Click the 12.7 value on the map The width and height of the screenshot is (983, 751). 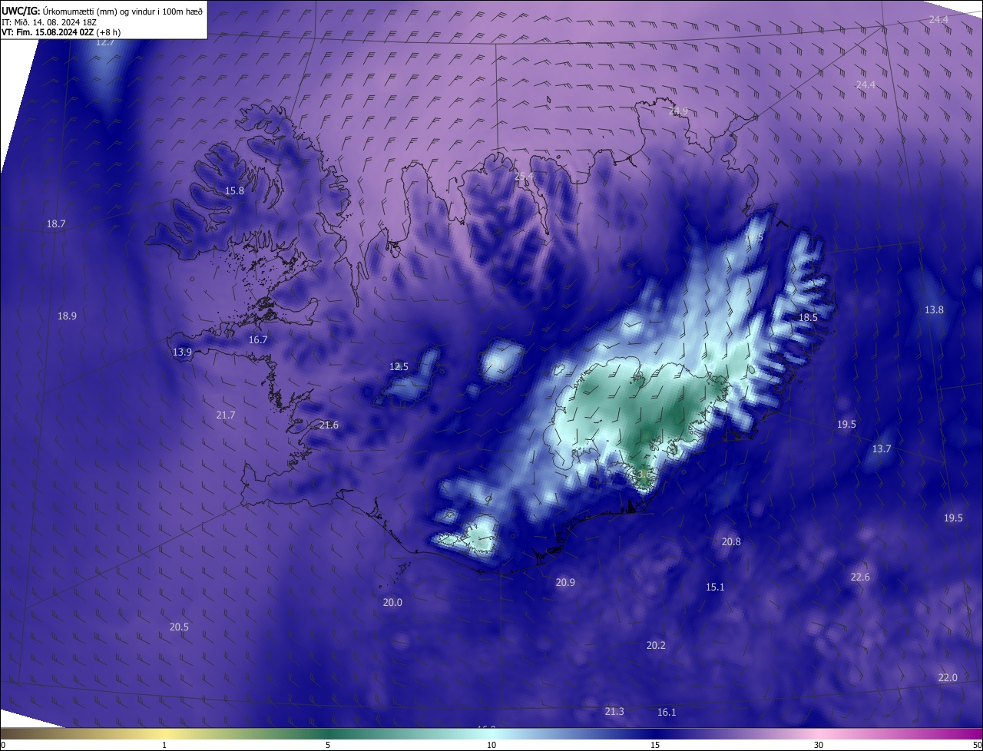coord(105,42)
